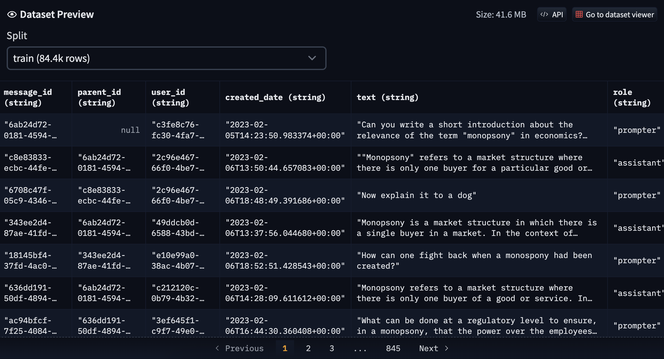Click the Next right chevron icon

point(446,348)
